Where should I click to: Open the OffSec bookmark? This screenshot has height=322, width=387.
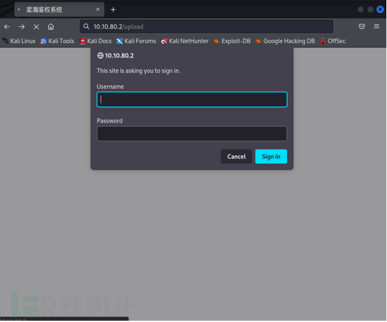tap(332, 41)
